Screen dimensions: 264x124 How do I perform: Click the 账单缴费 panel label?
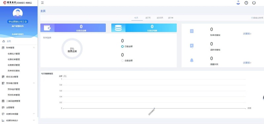47,38
